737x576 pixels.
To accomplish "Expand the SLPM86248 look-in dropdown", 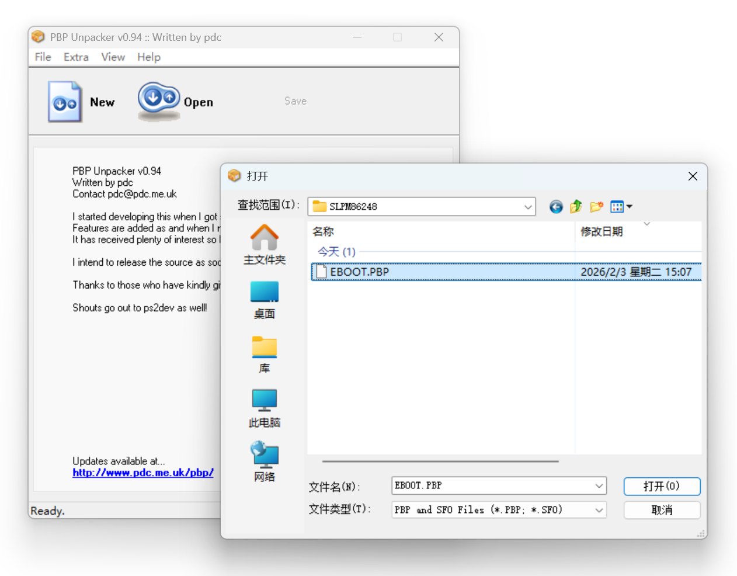I will (x=527, y=207).
